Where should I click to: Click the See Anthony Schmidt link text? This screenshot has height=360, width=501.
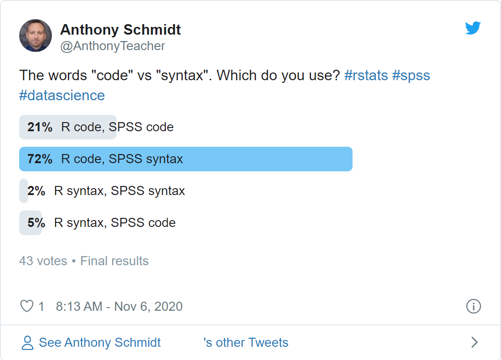click(x=100, y=342)
